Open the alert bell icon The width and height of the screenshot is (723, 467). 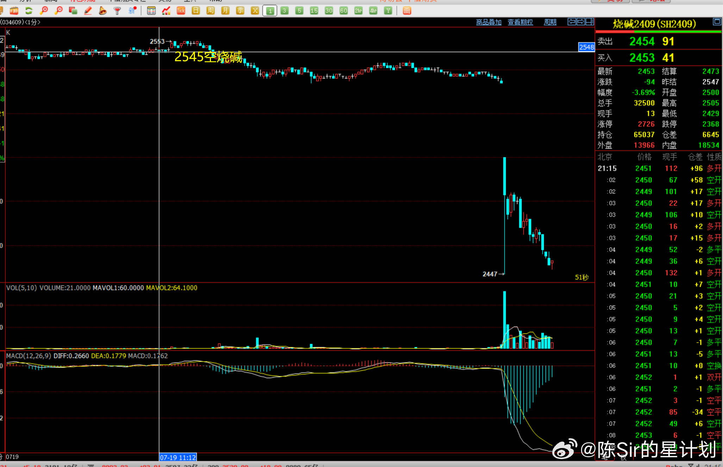pos(102,11)
